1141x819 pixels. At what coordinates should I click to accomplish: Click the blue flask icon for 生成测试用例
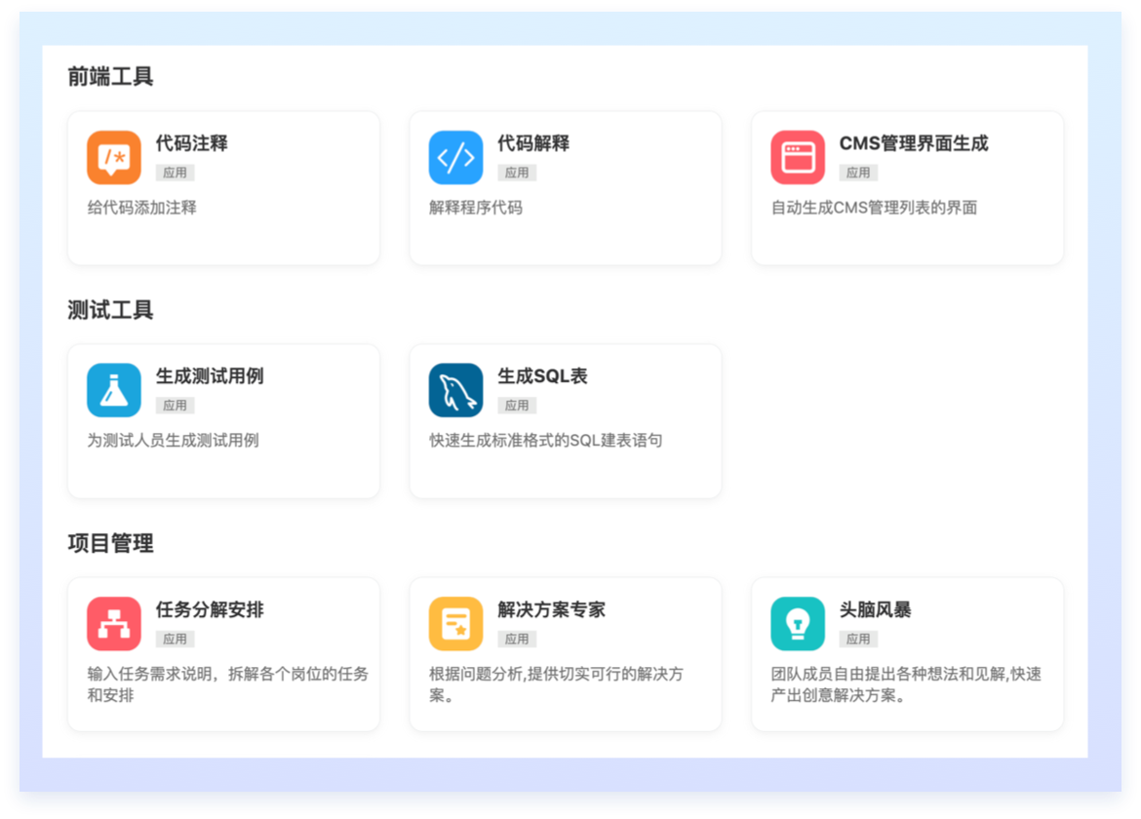pos(114,391)
